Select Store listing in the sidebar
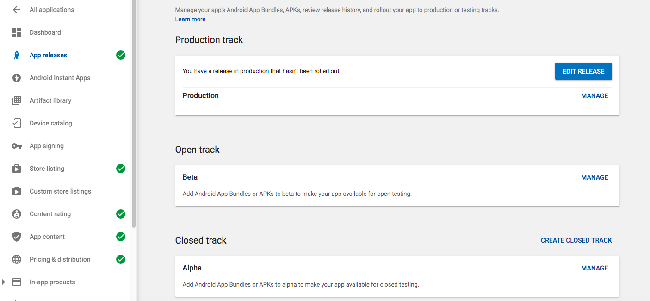Viewport: 650px width, 301px height. pyautogui.click(x=47, y=169)
